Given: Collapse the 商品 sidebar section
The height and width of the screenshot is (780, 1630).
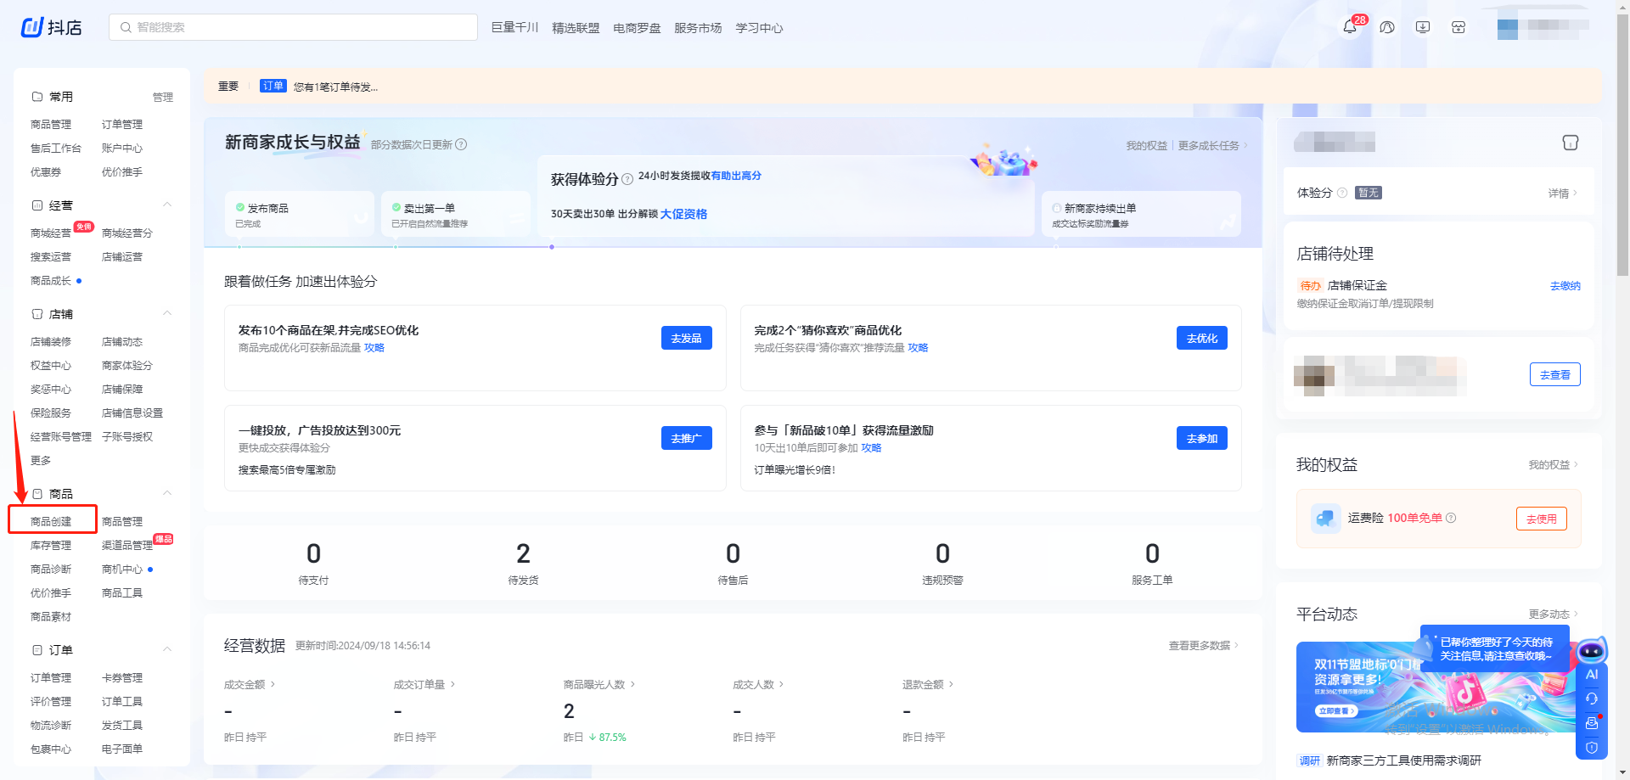Looking at the screenshot, I should pyautogui.click(x=167, y=493).
